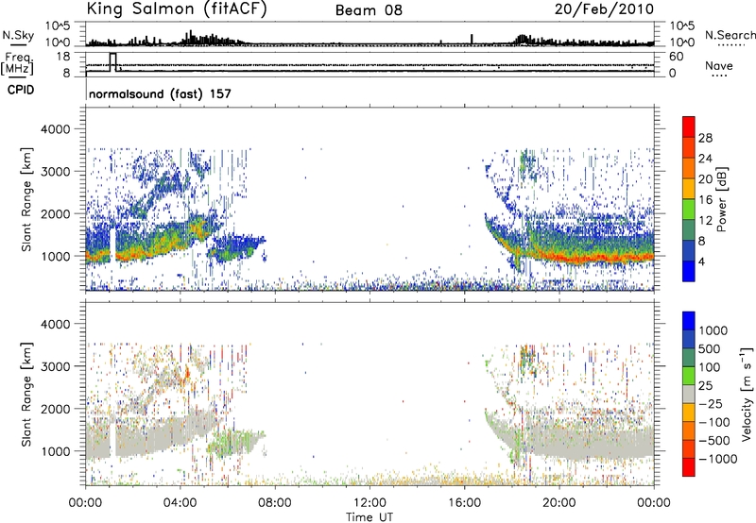Select the Beam 08 label

(x=369, y=10)
